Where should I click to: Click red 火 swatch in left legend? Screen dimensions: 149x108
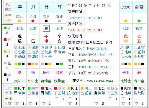[x=5, y=40]
